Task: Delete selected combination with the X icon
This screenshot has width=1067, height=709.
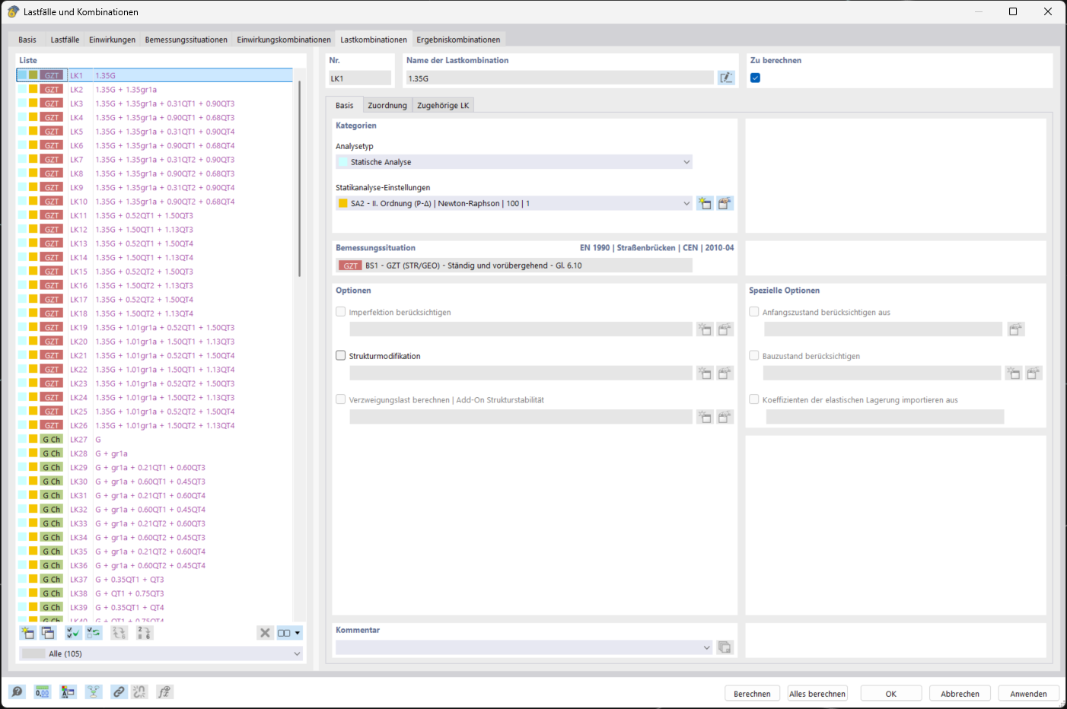Action: [x=265, y=632]
